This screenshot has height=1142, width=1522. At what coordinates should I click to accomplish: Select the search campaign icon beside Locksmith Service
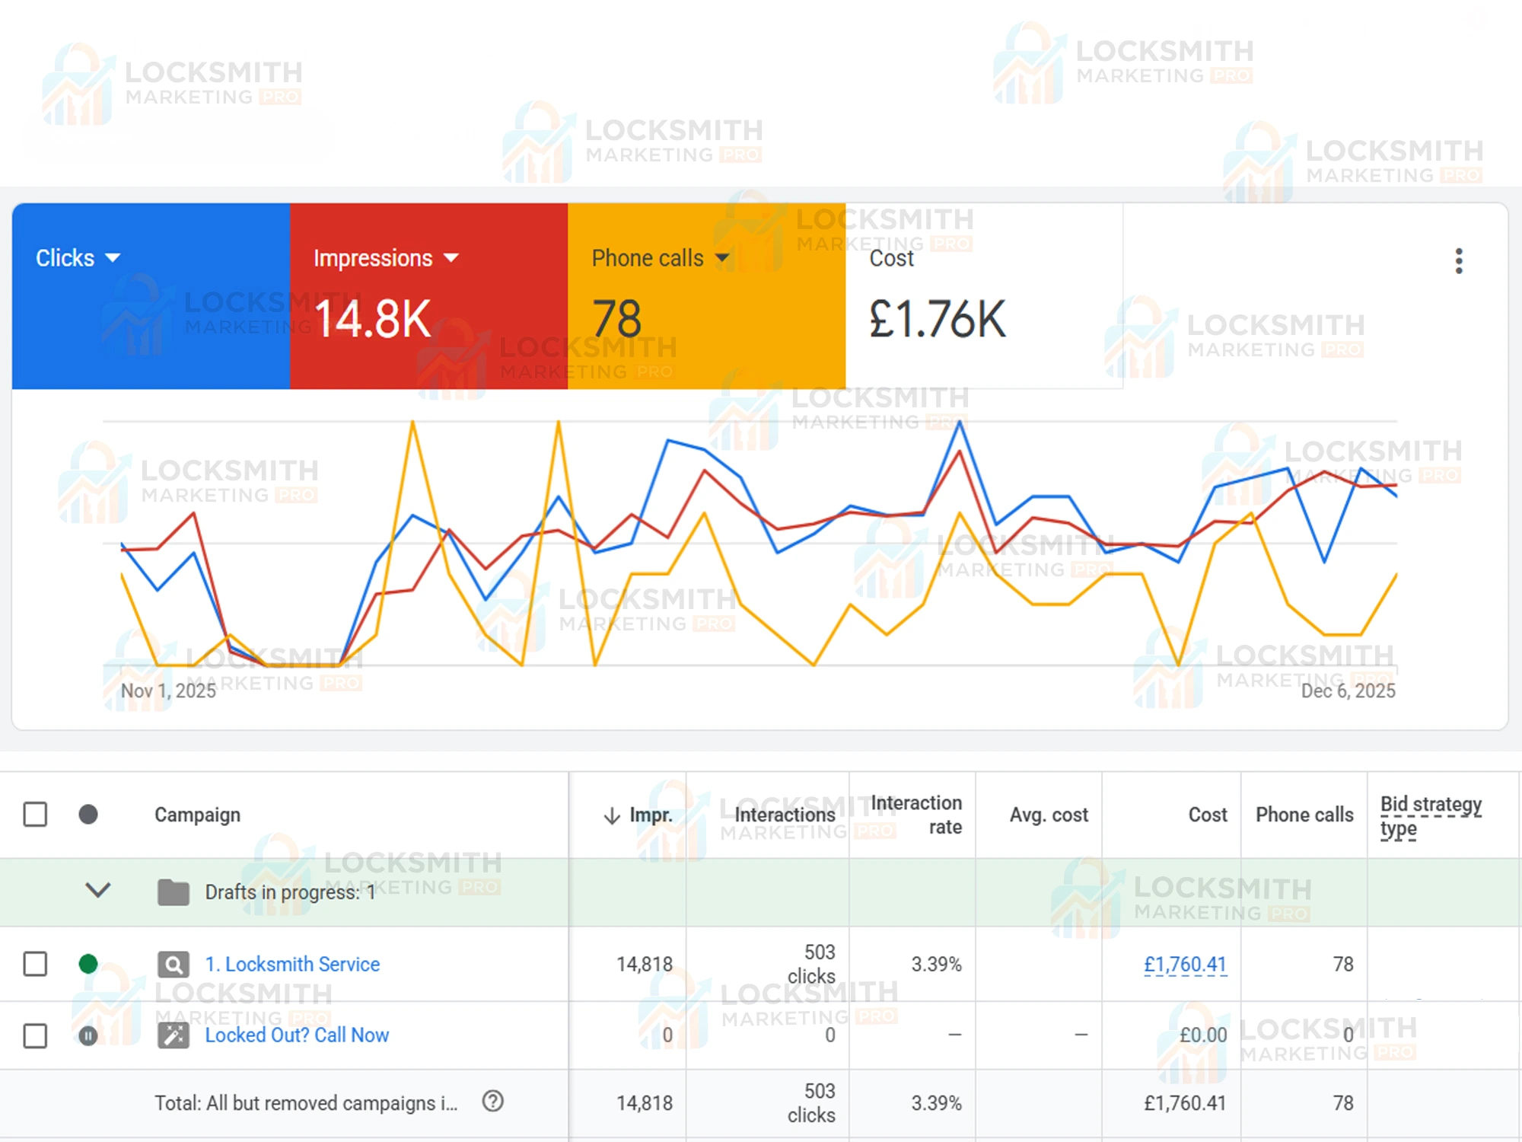(x=174, y=964)
